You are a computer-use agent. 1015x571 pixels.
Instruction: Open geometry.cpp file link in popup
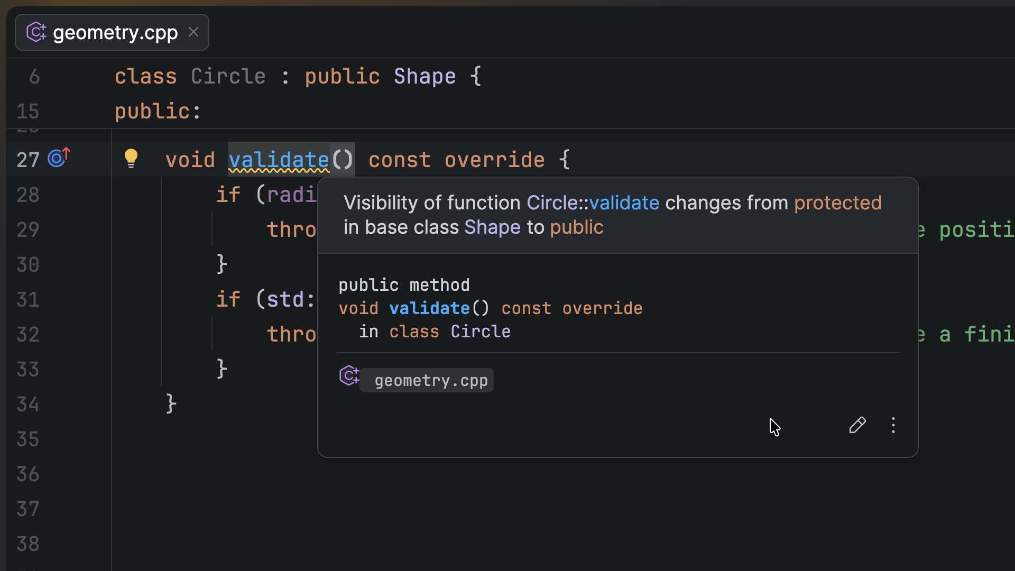point(430,381)
